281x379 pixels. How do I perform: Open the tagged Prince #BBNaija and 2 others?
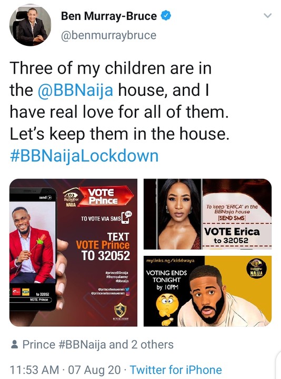tap(98, 345)
